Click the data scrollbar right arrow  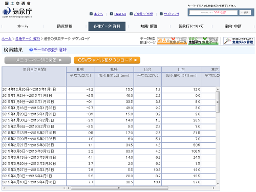214,188
